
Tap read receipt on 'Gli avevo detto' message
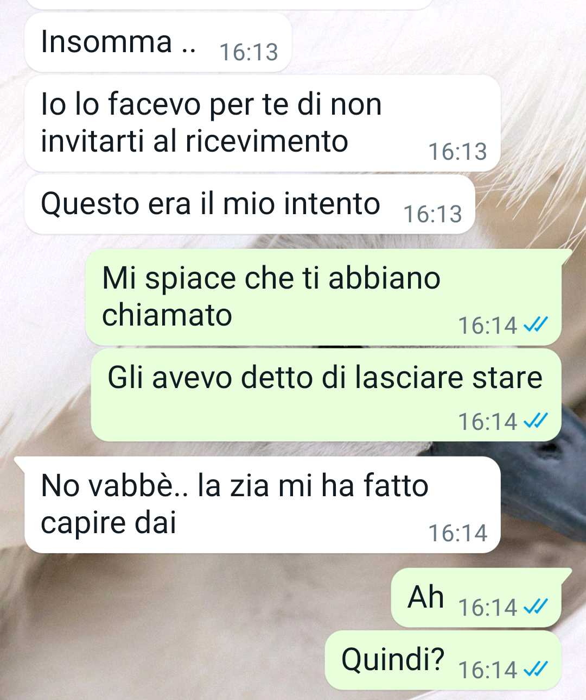coord(536,420)
